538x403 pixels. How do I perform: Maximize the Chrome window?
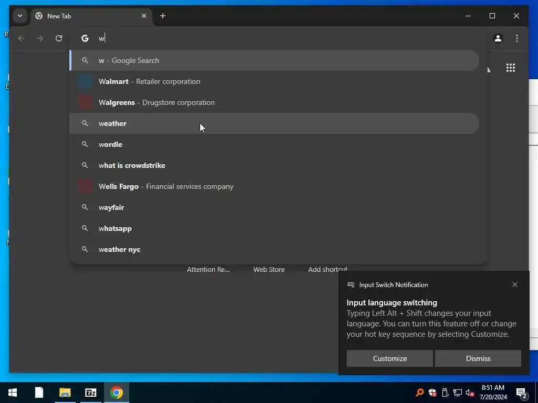492,16
